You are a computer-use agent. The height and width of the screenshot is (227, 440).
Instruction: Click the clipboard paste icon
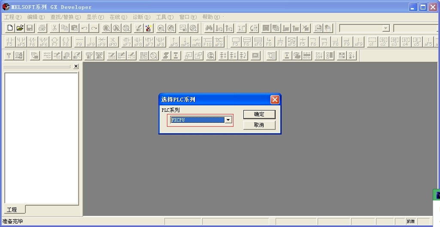point(74,28)
